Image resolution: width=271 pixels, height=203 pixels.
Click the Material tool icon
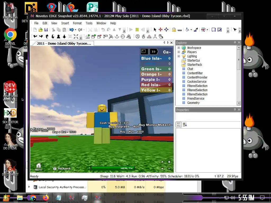(x=203, y=30)
